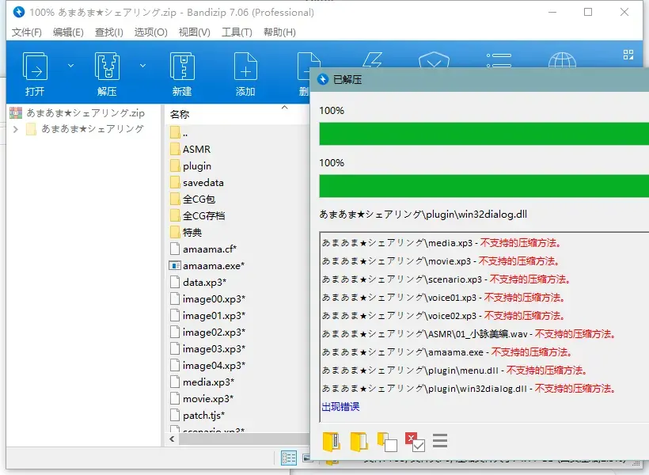Viewport: 649px width, 475px height.
Task: Open the 选项(O) menu
Action: click(x=150, y=32)
